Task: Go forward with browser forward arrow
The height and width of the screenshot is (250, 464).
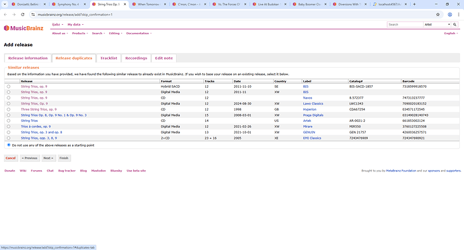Action: (x=14, y=15)
